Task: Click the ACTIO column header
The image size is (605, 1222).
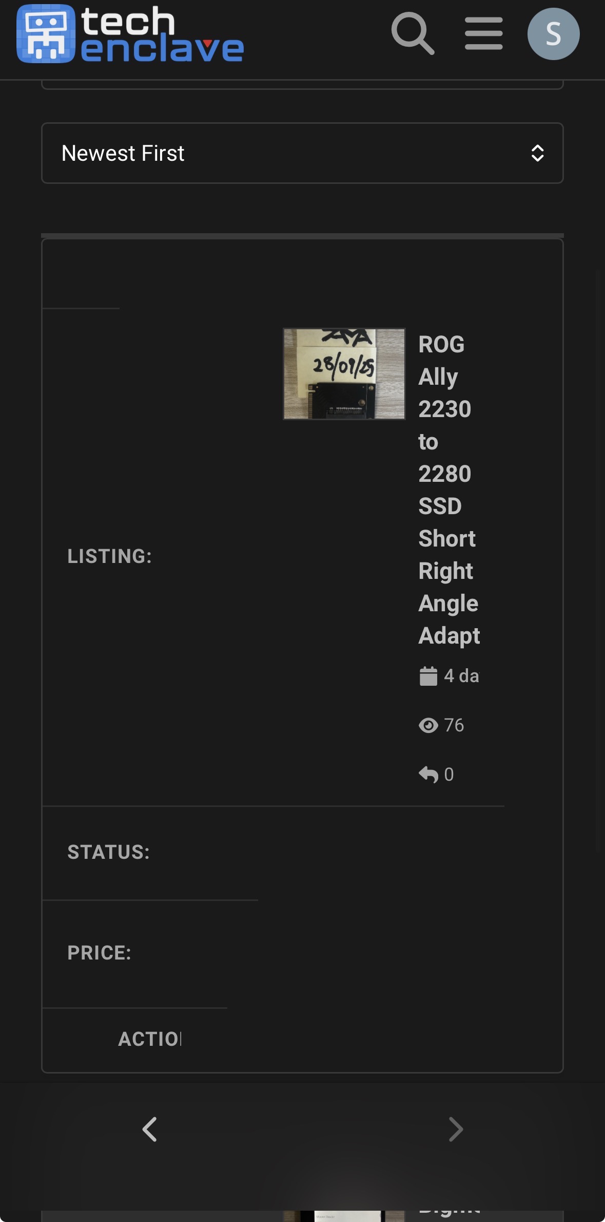Action: [149, 1039]
